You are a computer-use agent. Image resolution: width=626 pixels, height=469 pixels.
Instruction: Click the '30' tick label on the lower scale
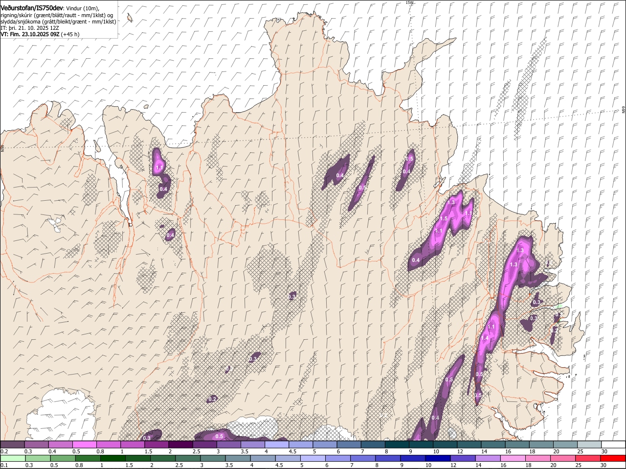point(603,465)
